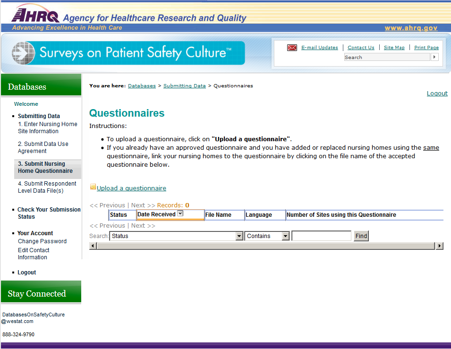Select Your Account in the sidebar
This screenshot has height=349, width=451.
coord(35,233)
